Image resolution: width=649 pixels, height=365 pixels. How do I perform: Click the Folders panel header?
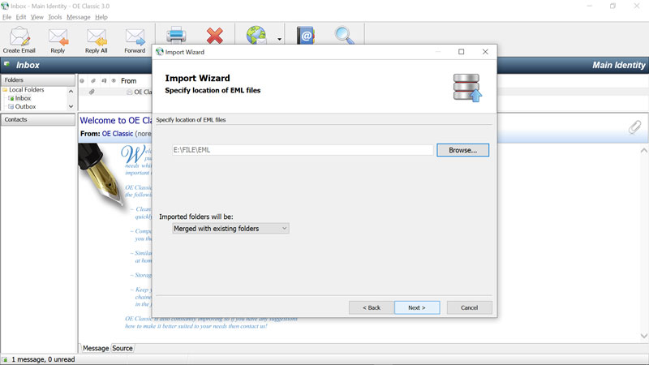(37, 79)
